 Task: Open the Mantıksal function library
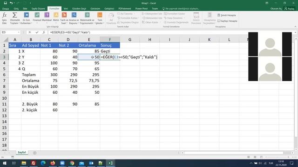coord(47,19)
